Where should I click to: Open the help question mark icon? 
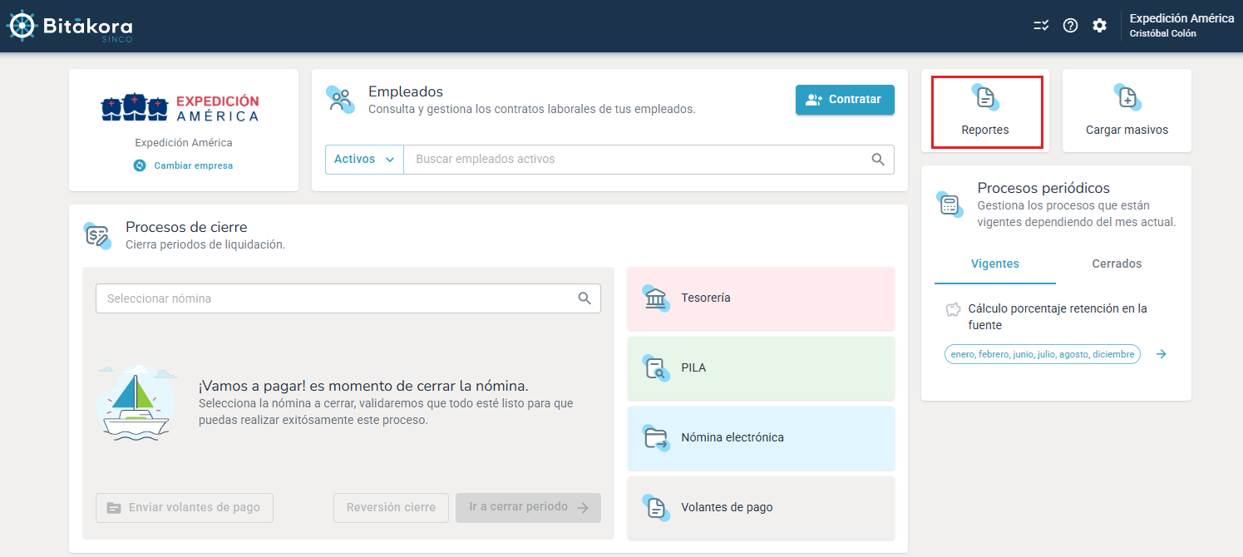point(1070,26)
